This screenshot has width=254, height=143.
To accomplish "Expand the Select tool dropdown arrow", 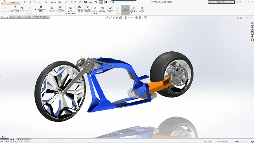I will 103,2.
